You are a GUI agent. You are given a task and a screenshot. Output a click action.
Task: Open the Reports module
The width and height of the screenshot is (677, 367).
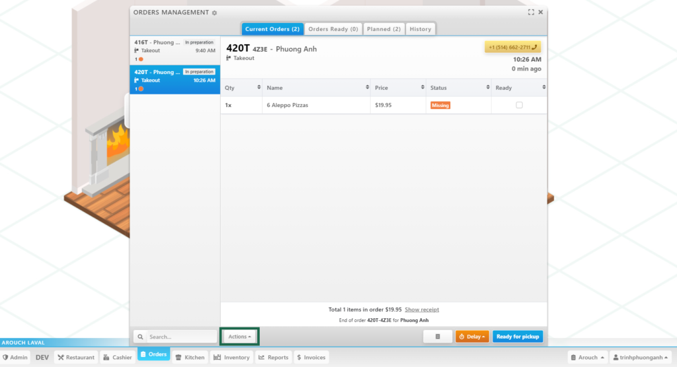272,357
